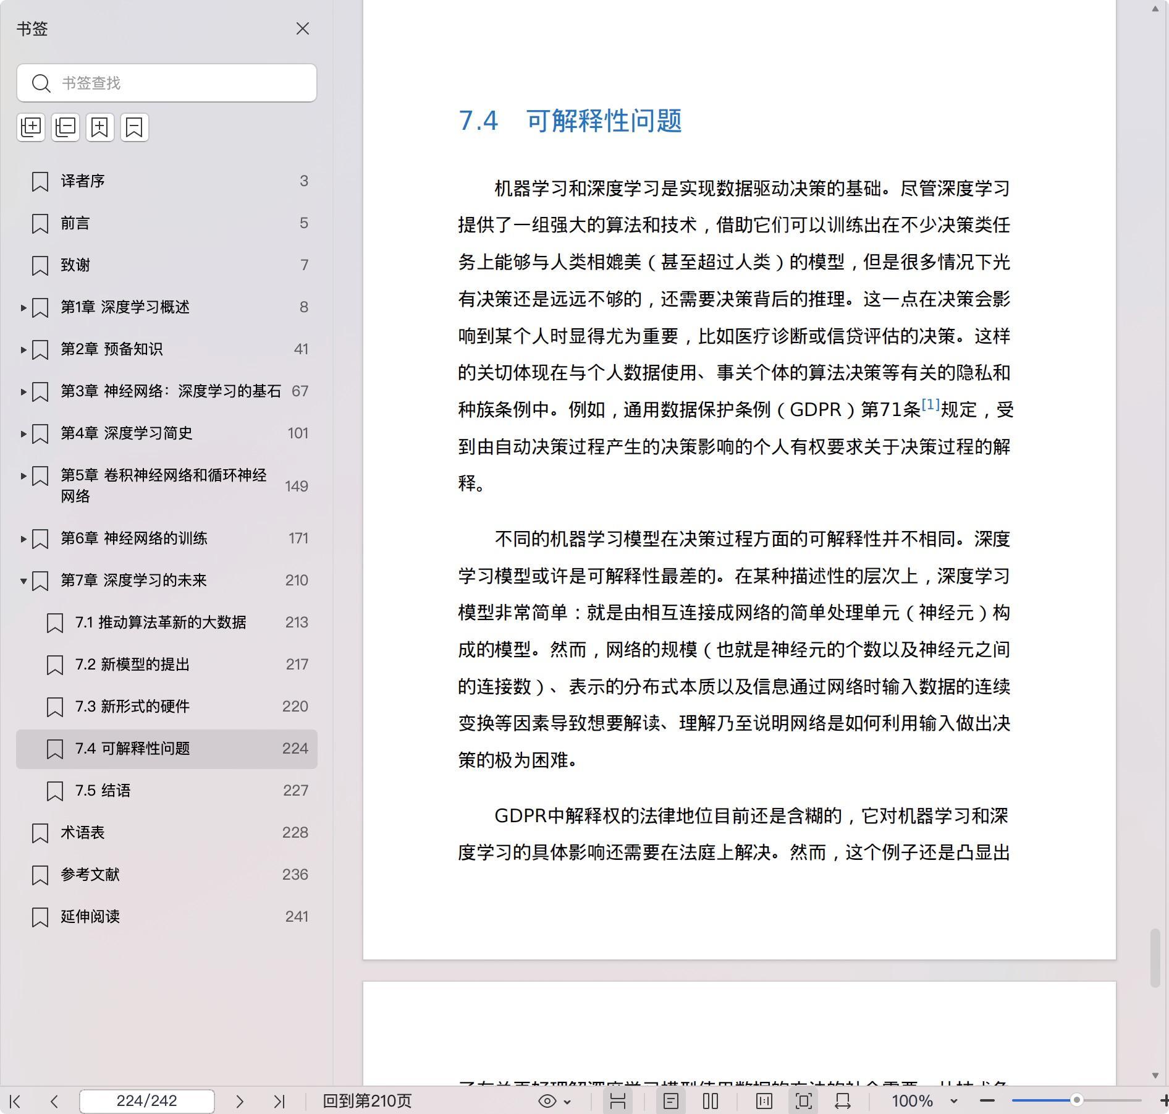
Task: Switch to single page view
Action: 671,1101
